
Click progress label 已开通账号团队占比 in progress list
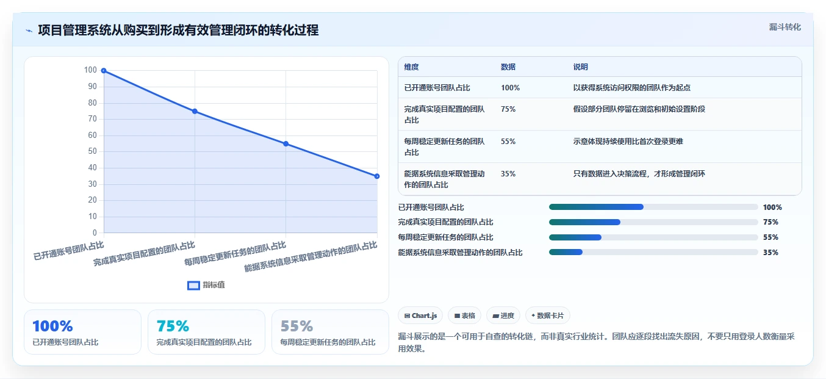[x=431, y=208]
